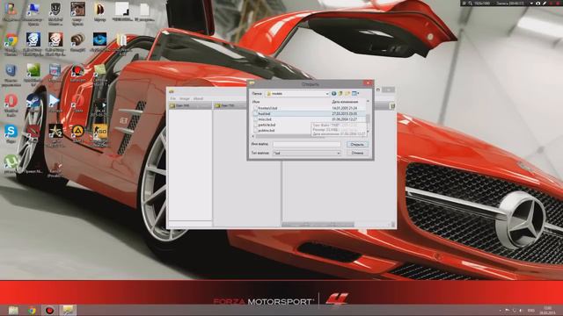Switch to TXD tool taskbar button
563x316 pixels.
[x=68, y=310]
